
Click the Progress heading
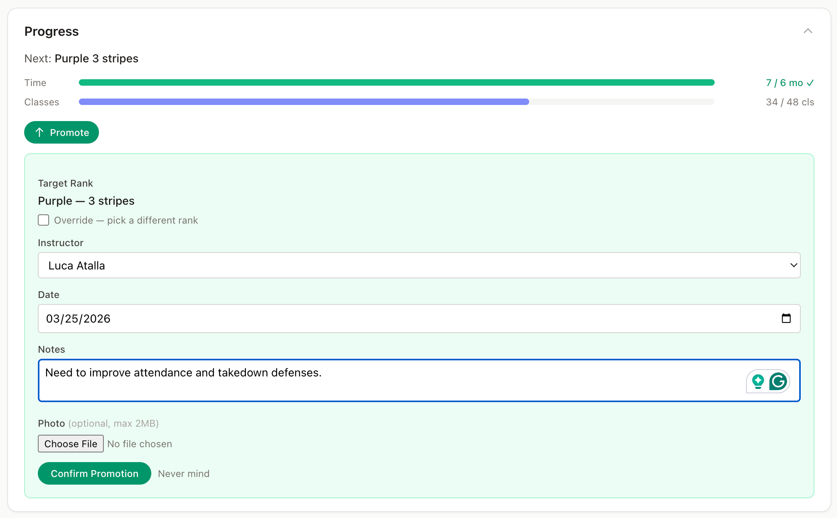click(52, 31)
